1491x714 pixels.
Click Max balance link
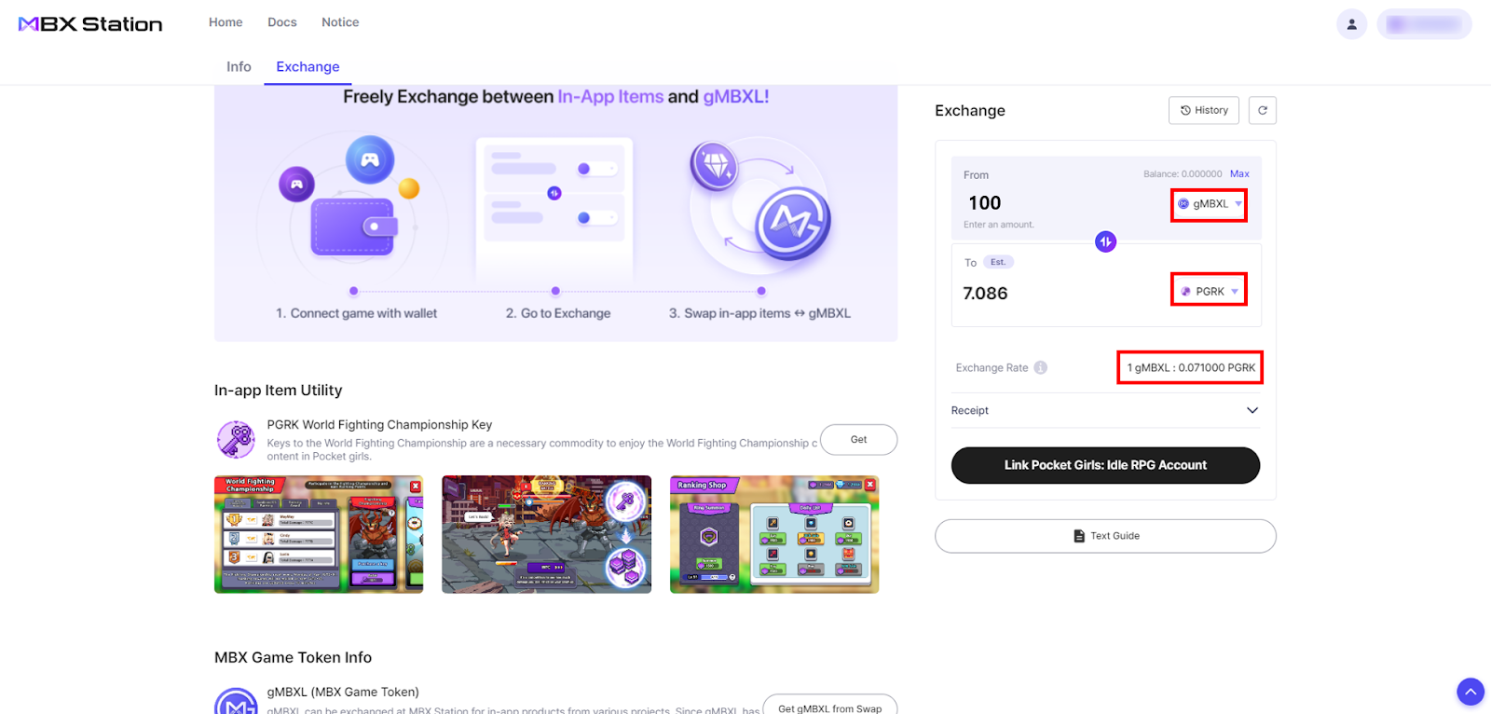(1239, 174)
